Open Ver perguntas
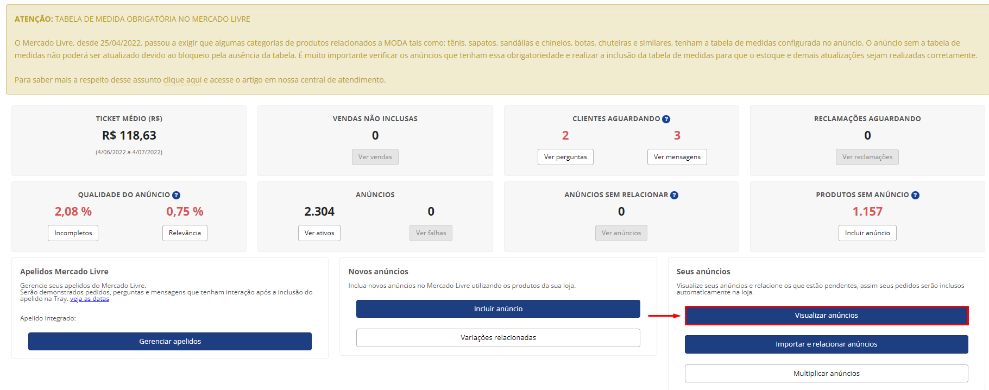 (565, 157)
